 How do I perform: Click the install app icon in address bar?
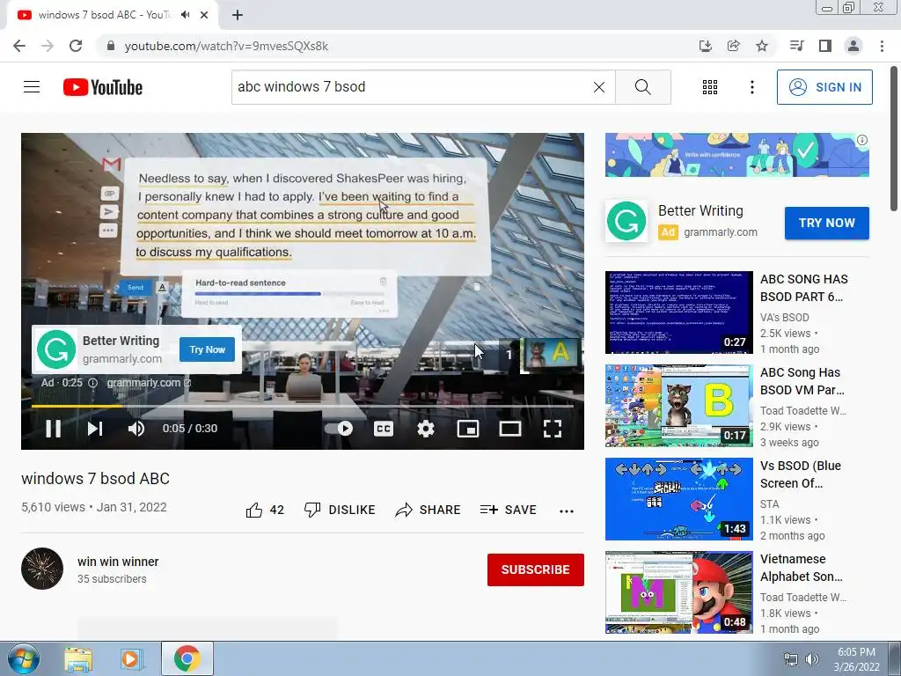[705, 46]
